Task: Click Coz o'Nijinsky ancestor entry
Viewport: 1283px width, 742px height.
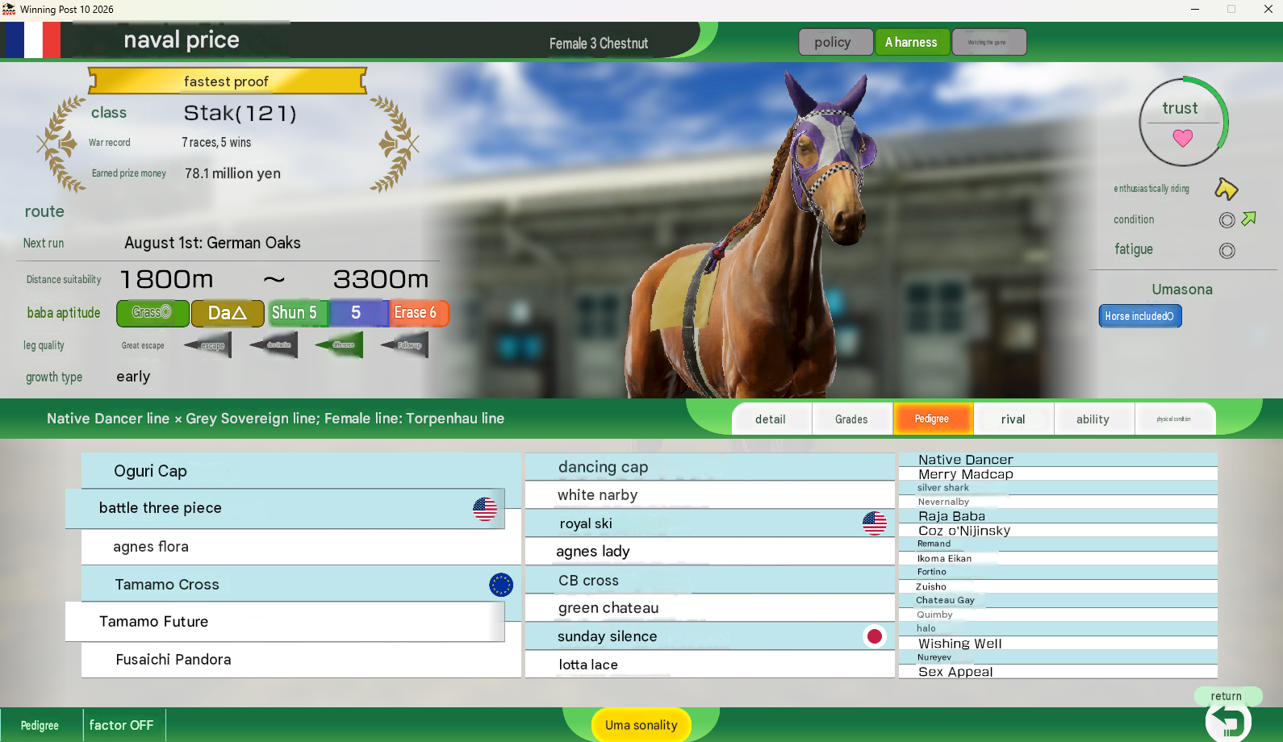Action: 1058,531
